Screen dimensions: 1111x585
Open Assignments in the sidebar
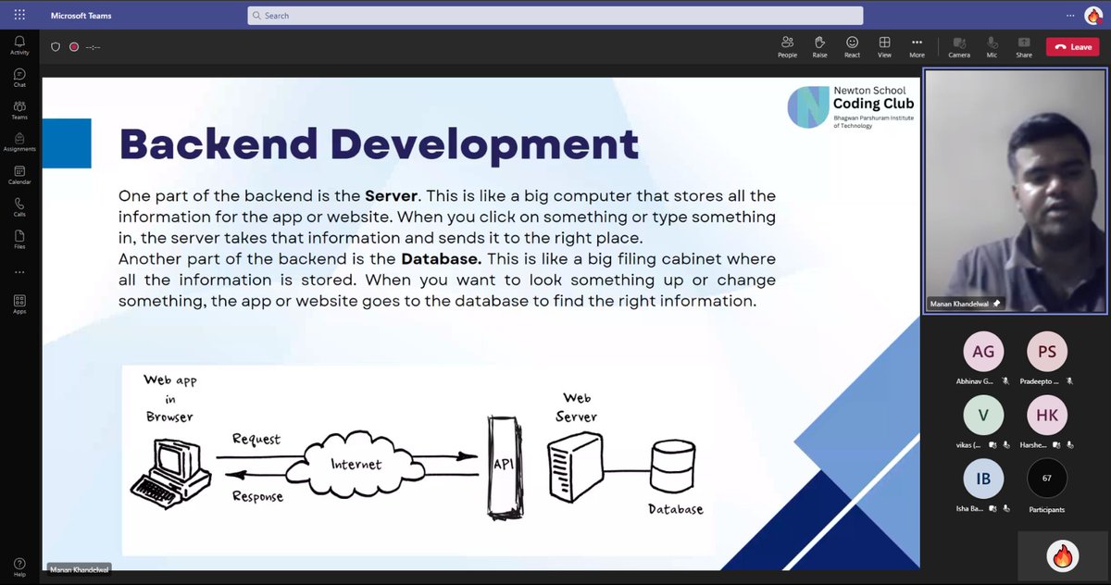[x=19, y=142]
